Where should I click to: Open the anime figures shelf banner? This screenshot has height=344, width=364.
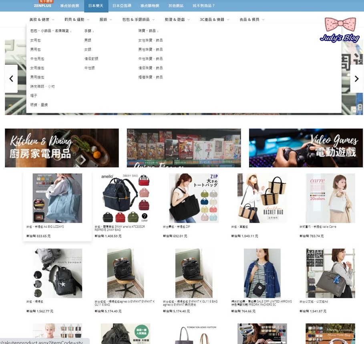pos(184,148)
